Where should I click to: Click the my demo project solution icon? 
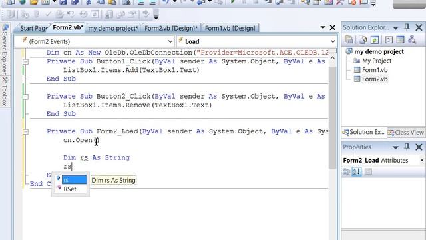pyautogui.click(x=349, y=51)
